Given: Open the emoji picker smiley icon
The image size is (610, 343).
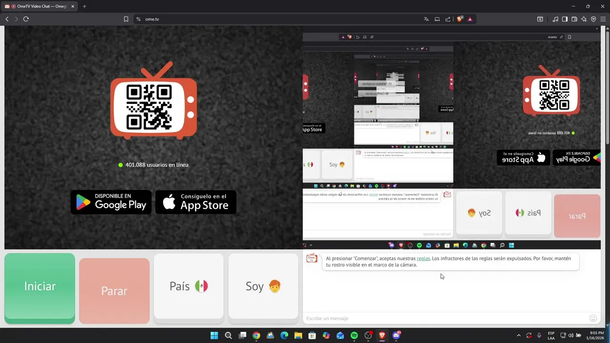Looking at the screenshot, I should [593, 318].
